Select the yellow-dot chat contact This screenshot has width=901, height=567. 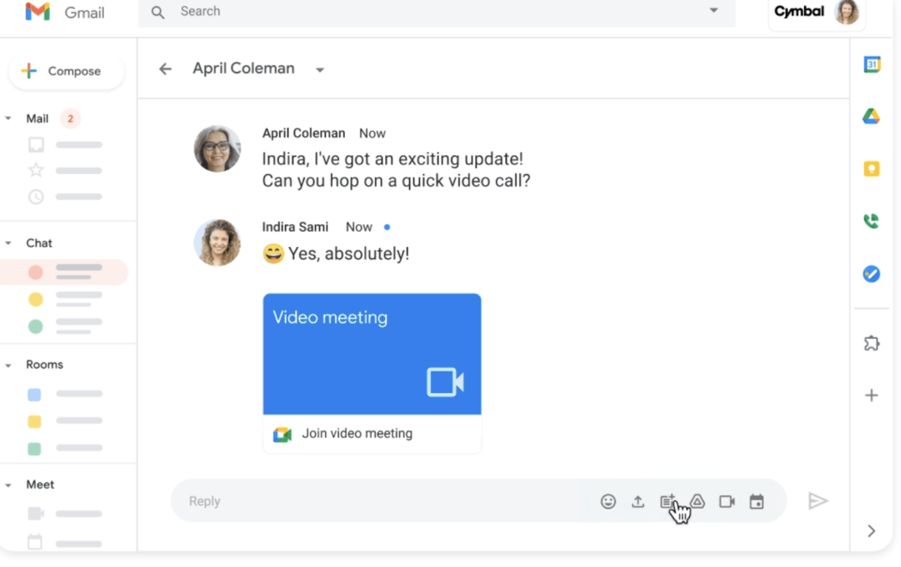(63, 299)
